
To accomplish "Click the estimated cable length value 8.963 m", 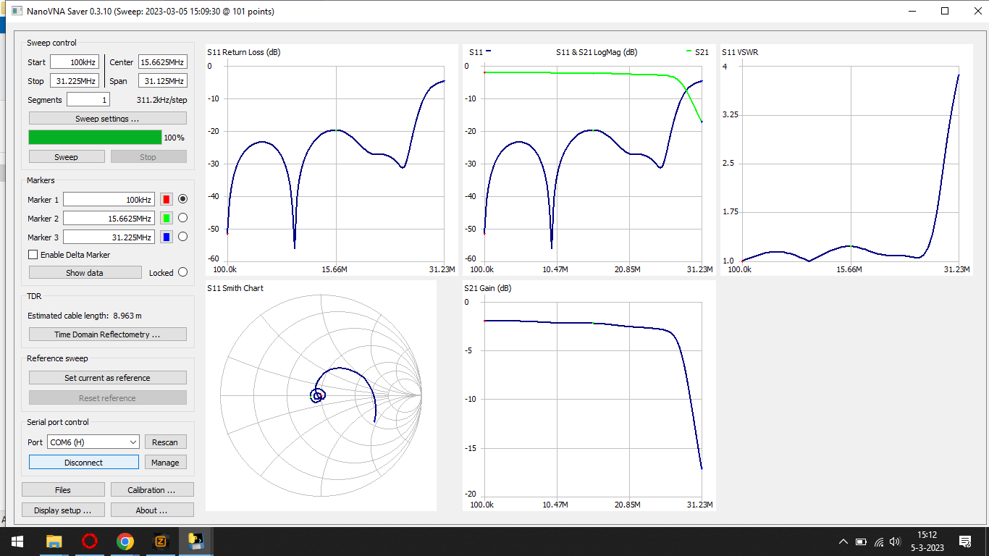I will pyautogui.click(x=127, y=316).
